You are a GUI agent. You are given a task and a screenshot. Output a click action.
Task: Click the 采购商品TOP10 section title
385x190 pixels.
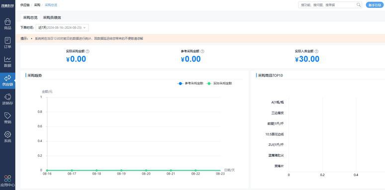tap(271, 75)
